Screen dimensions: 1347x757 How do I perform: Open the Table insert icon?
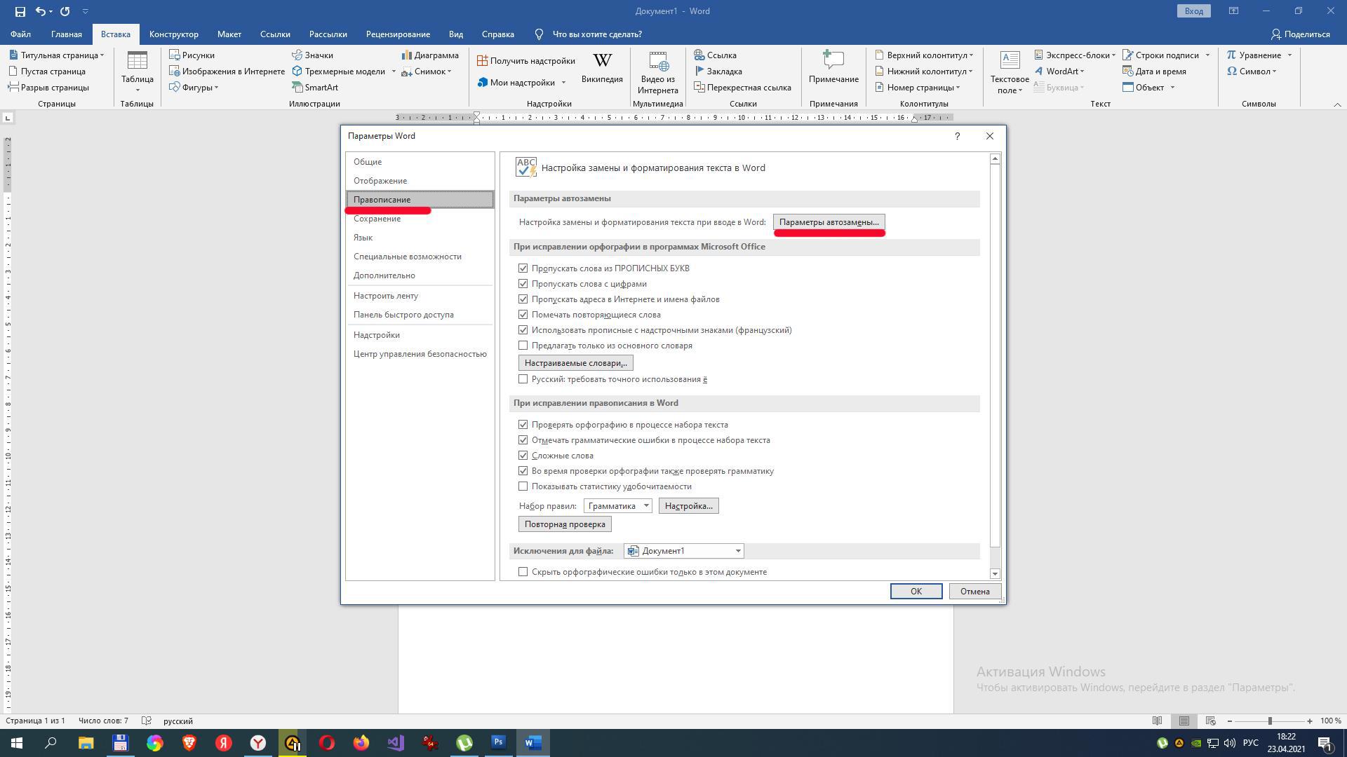tap(137, 62)
